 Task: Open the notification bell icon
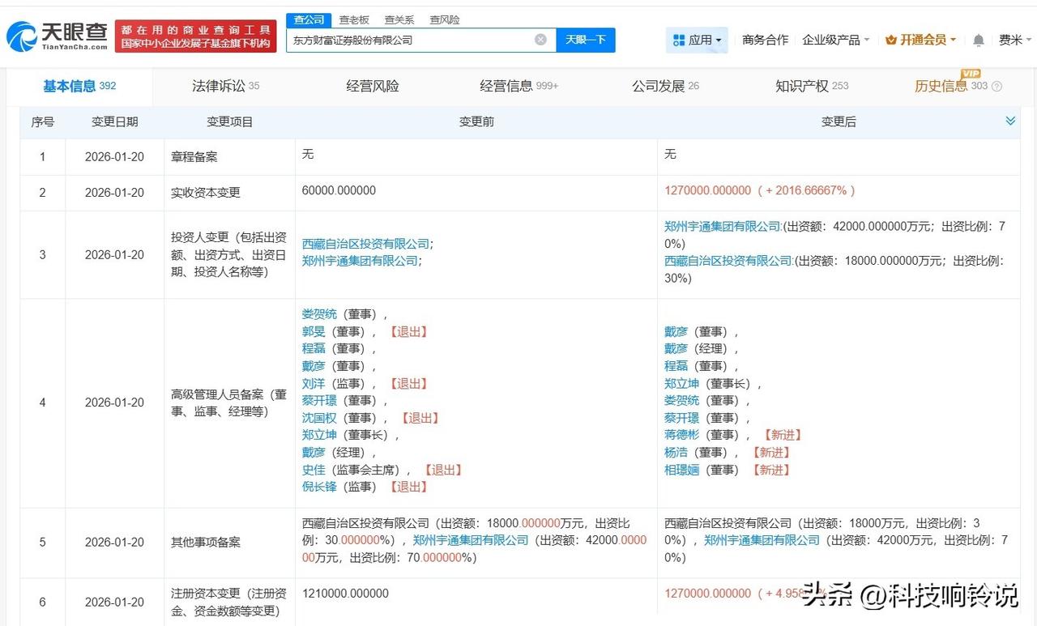(978, 39)
